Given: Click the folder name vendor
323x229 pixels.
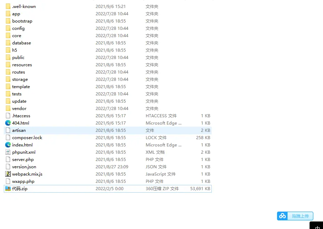Looking at the screenshot, I should coord(19,109).
